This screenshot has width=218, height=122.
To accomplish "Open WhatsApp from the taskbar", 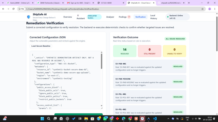I will [x=105, y=119].
